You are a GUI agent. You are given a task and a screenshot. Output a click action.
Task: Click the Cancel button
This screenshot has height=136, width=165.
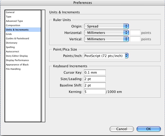click(122, 129)
